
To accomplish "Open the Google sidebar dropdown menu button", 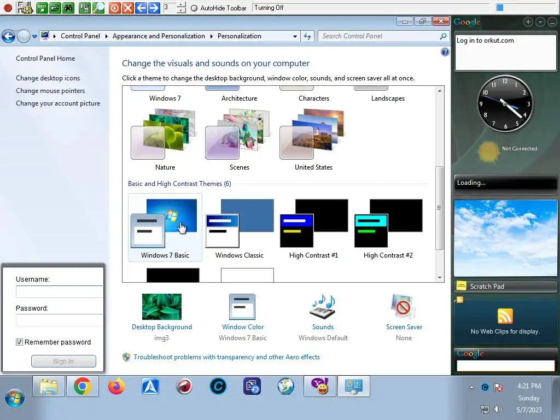I will (540, 22).
